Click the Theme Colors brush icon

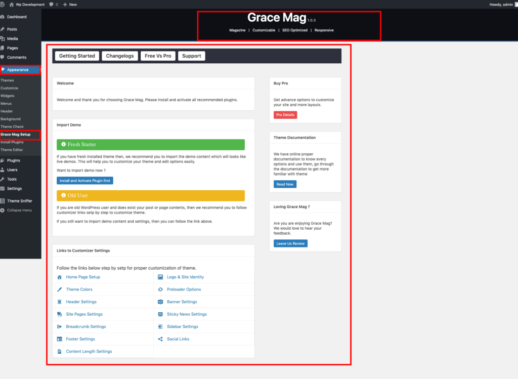pyautogui.click(x=60, y=289)
